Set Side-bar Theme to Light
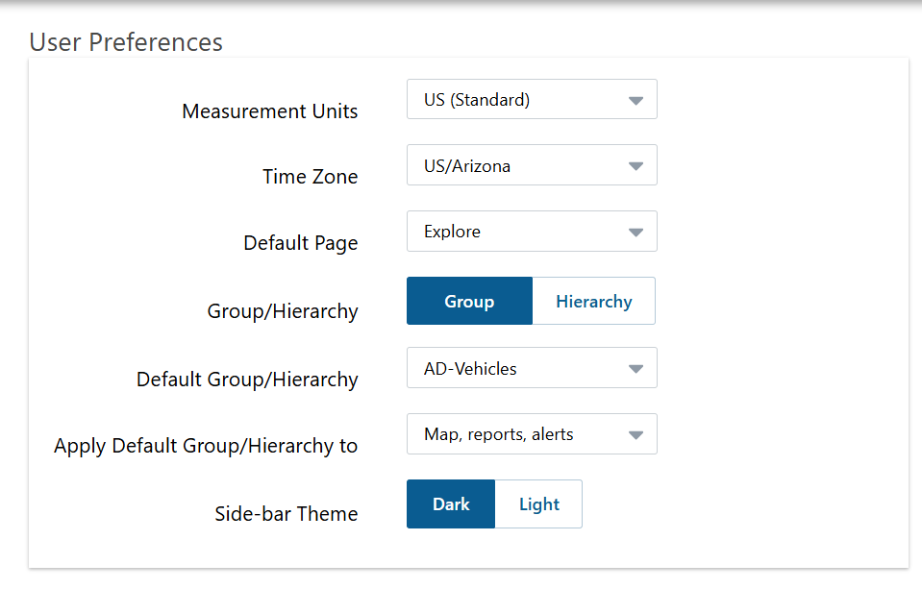This screenshot has height=589, width=922. pyautogui.click(x=538, y=503)
